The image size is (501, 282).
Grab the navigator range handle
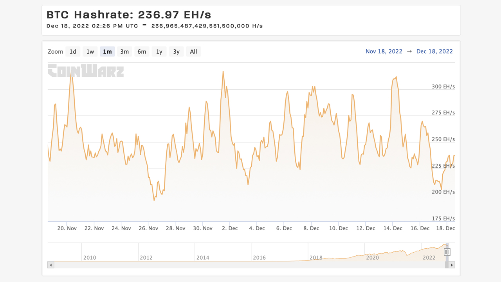(447, 252)
